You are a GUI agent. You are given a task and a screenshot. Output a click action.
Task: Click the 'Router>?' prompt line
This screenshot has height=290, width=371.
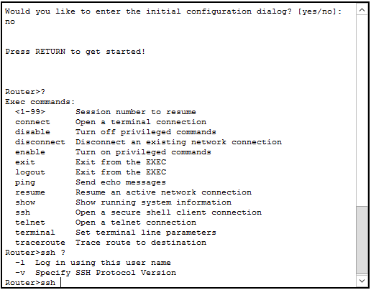coord(25,92)
